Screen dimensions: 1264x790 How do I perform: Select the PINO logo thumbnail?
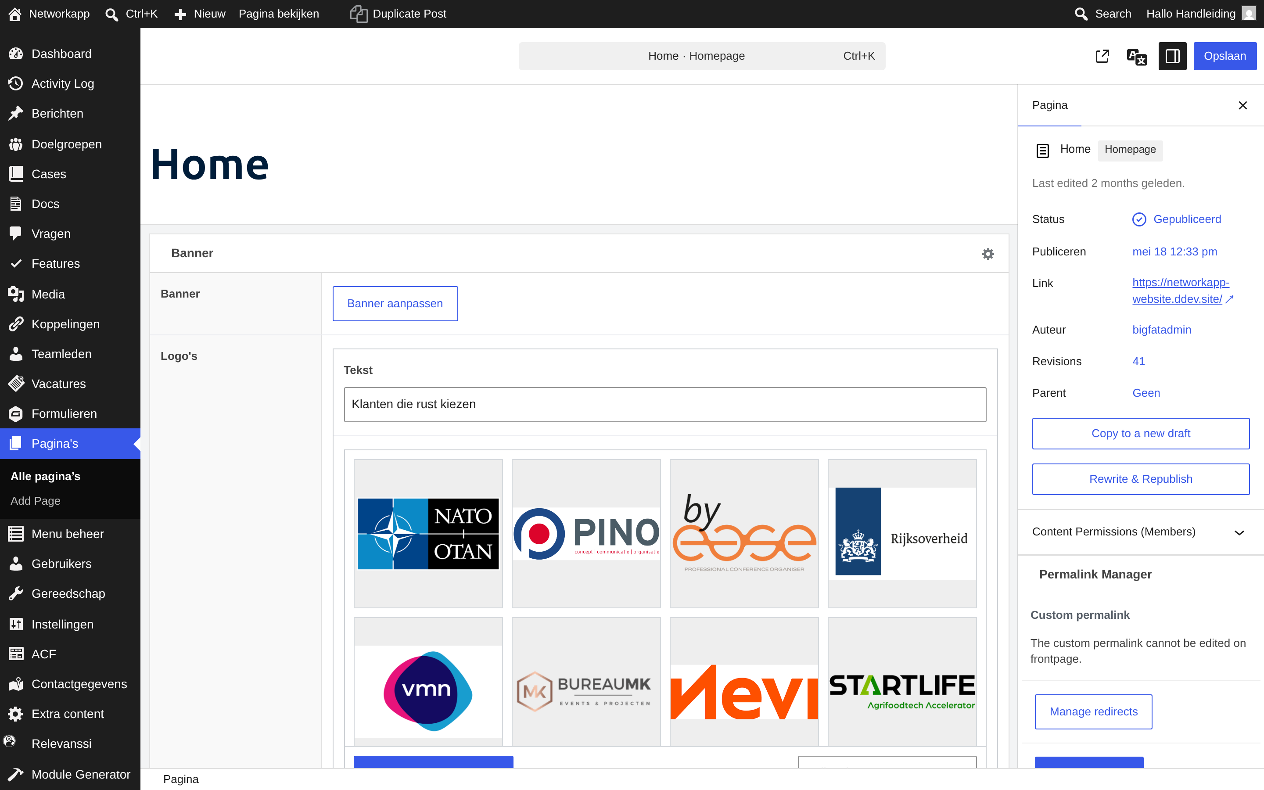[x=586, y=533]
